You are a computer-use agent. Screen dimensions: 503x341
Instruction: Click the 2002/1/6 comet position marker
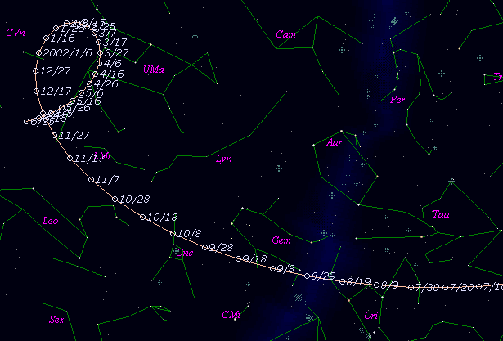38,52
